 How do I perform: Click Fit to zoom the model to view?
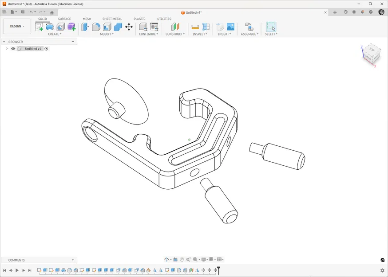coord(195,259)
